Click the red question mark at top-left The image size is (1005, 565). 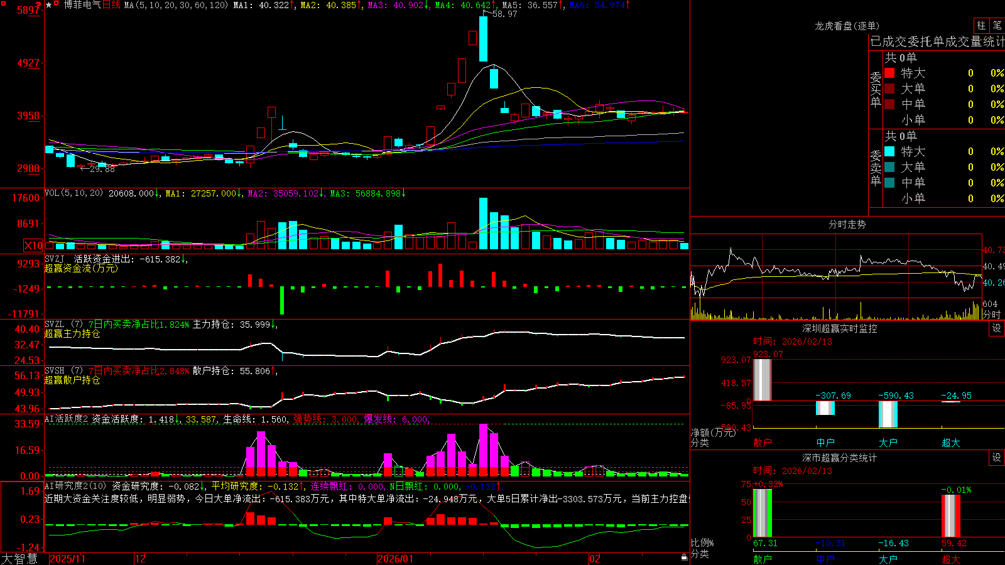[38, 5]
